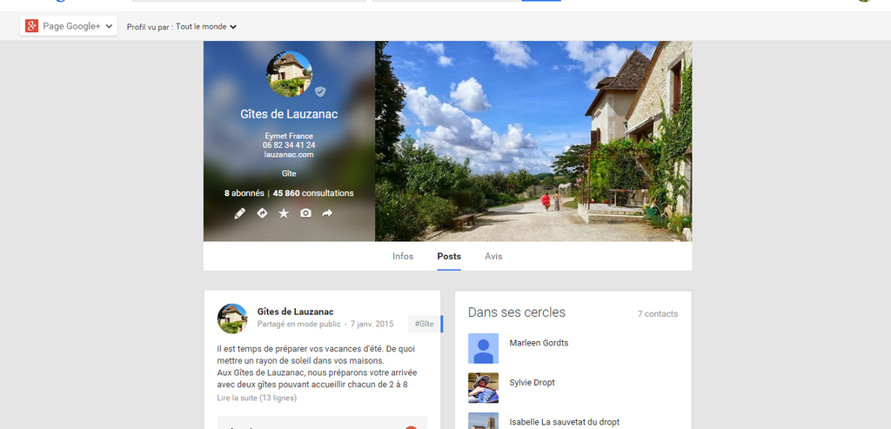
Task: Click the camera add photo icon
Action: pyautogui.click(x=305, y=213)
